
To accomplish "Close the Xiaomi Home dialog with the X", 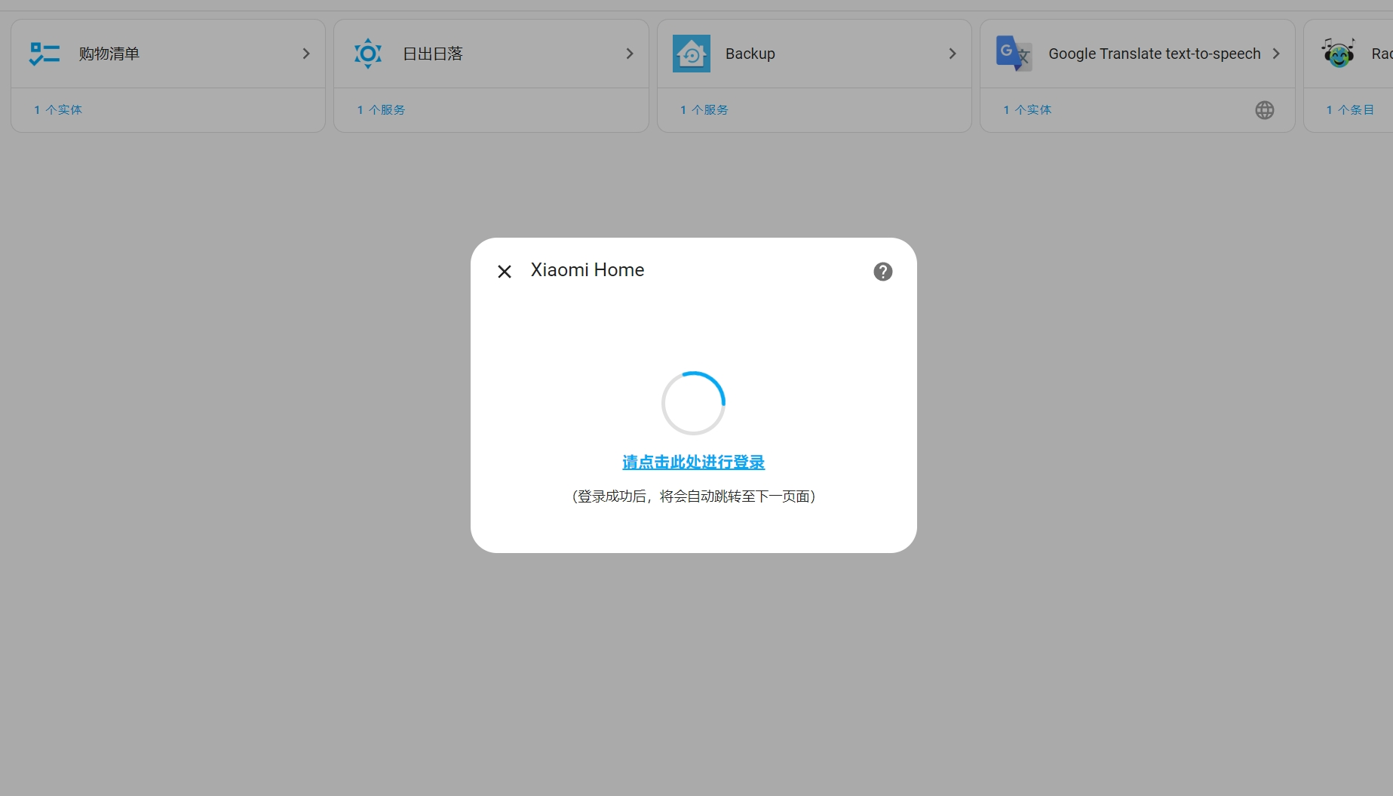I will (x=504, y=271).
